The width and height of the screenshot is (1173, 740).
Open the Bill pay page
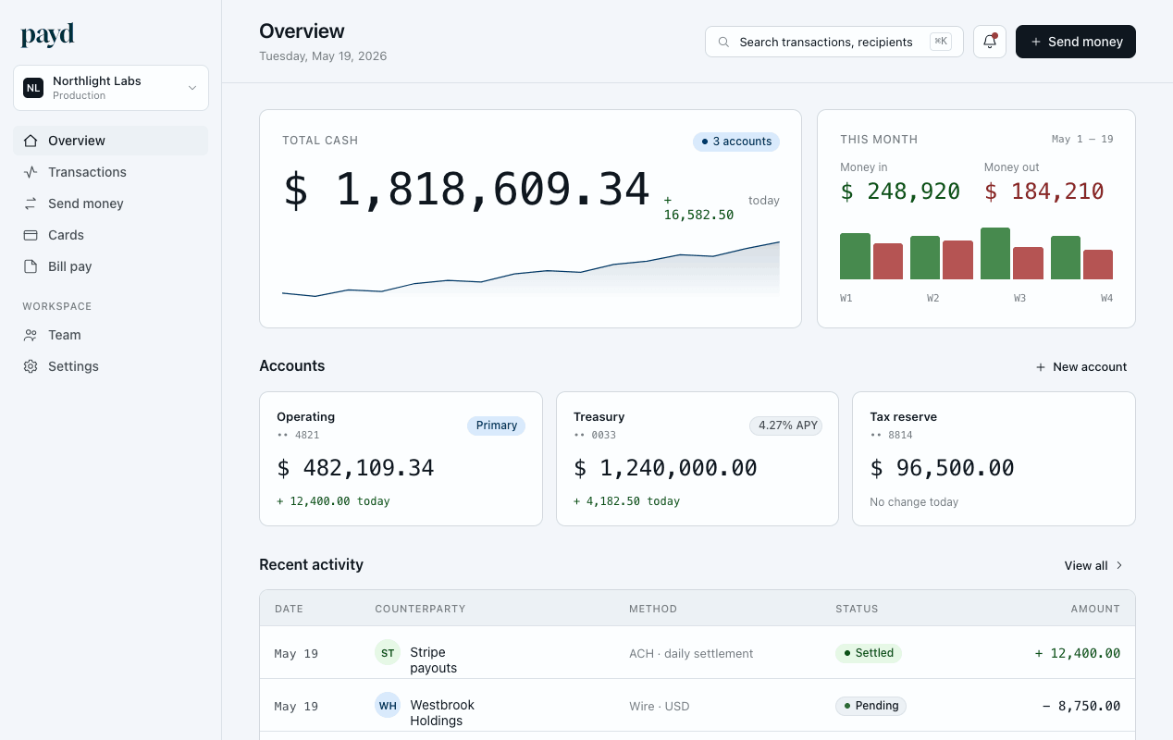pos(110,266)
